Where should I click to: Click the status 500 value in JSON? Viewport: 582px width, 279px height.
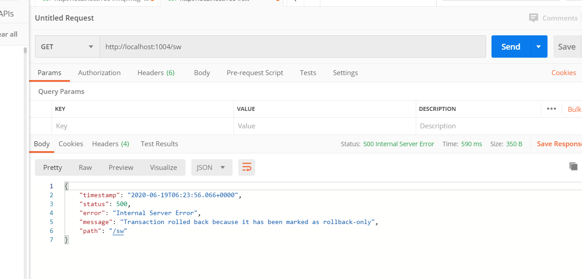tap(121, 204)
